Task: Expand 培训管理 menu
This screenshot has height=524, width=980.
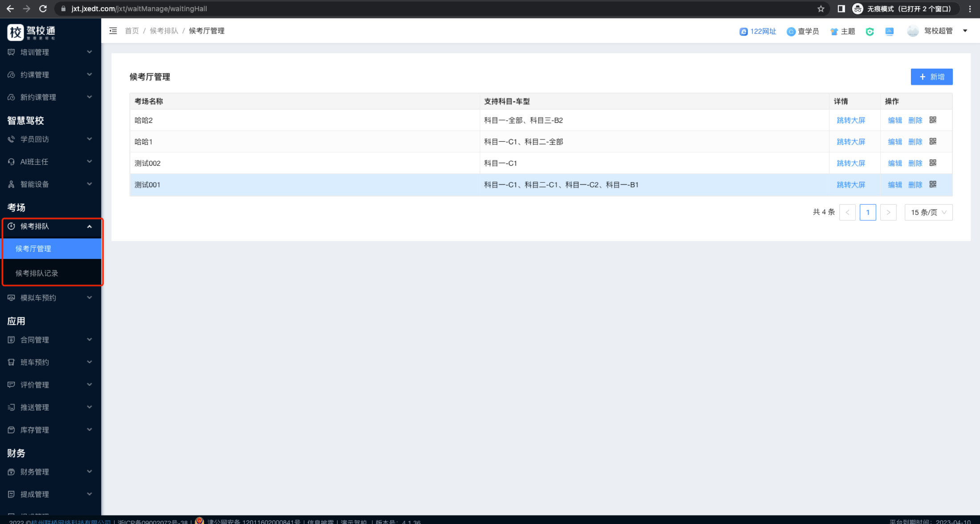Action: [x=50, y=52]
